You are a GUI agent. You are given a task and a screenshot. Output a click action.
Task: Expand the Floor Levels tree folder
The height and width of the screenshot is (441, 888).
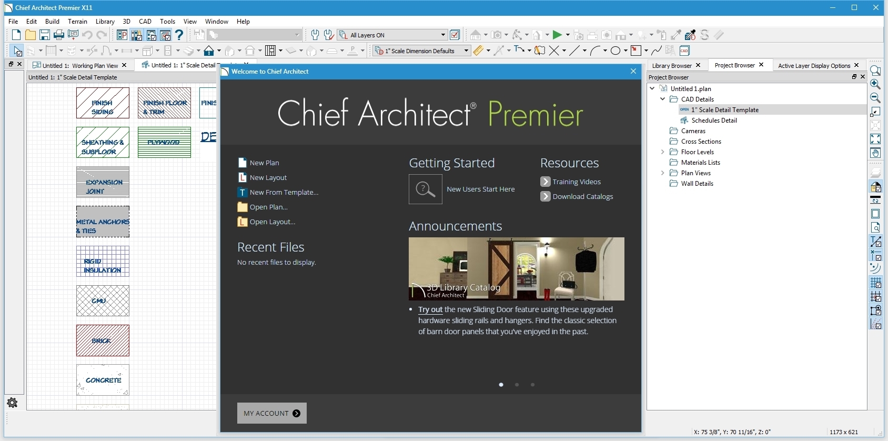click(x=663, y=152)
